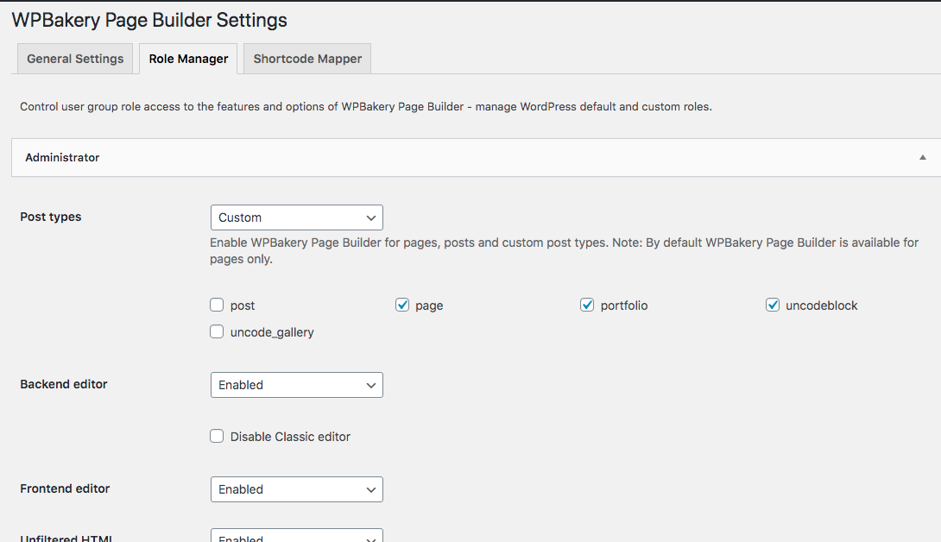Open the General Settings tab

(75, 59)
